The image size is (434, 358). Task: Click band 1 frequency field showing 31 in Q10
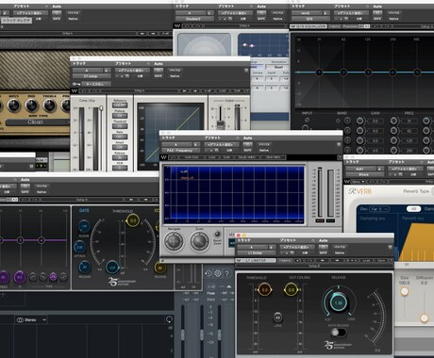pyautogui.click(x=409, y=121)
